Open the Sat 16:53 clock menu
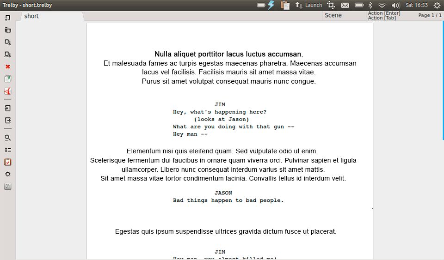 click(x=417, y=5)
